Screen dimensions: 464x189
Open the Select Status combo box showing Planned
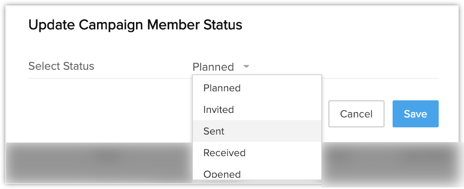213,67
